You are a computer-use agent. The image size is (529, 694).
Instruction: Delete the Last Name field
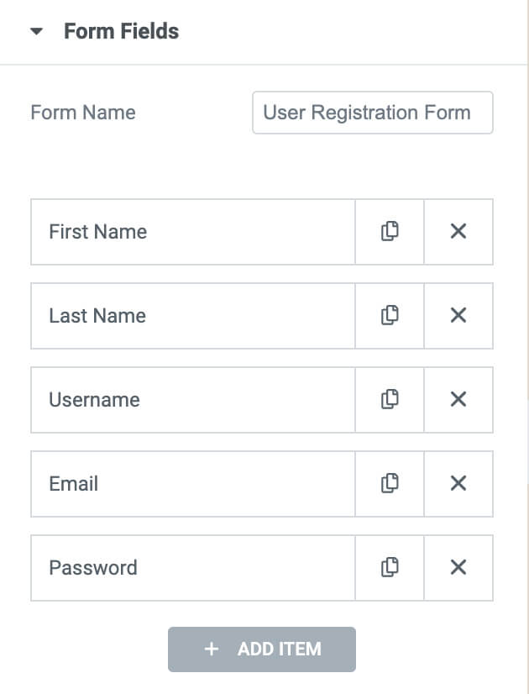tap(458, 315)
